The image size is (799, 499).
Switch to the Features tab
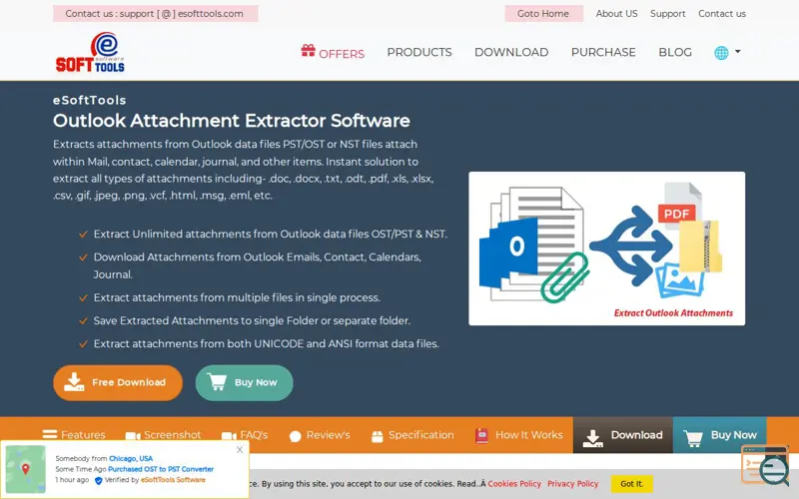tap(74, 435)
